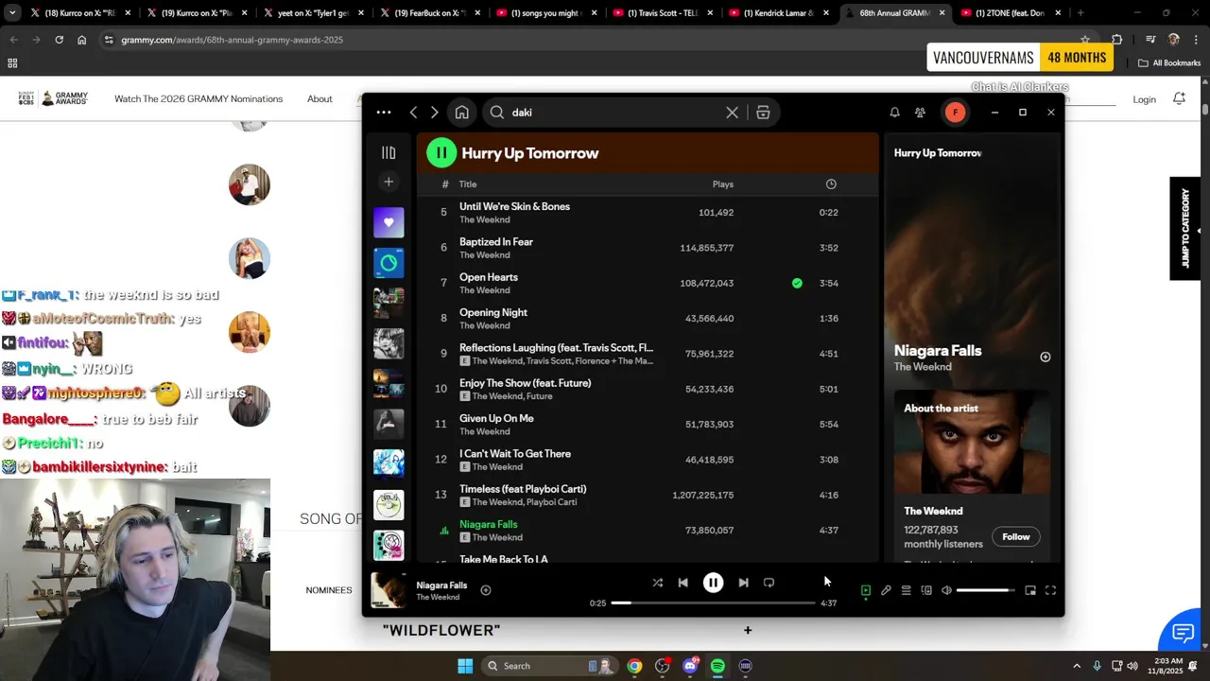The image size is (1210, 681).
Task: Open Watch The 2026 GRAMMY Nominations link
Action: click(x=199, y=99)
